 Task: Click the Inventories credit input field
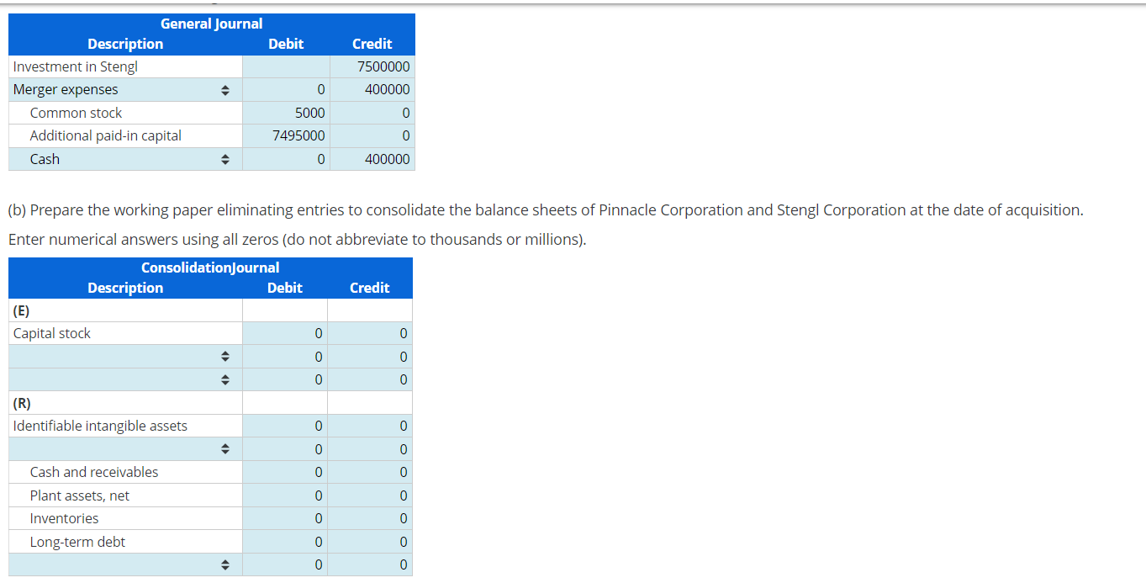coord(370,517)
